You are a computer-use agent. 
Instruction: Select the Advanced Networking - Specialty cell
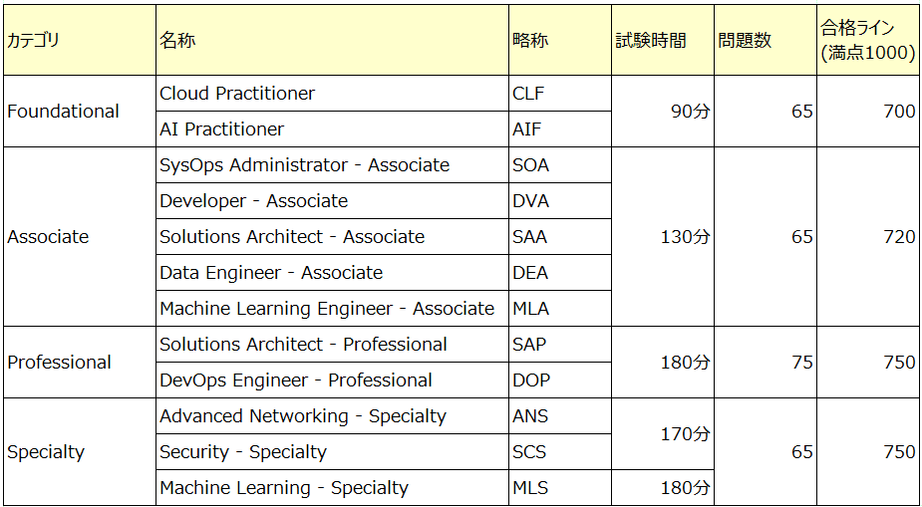333,416
